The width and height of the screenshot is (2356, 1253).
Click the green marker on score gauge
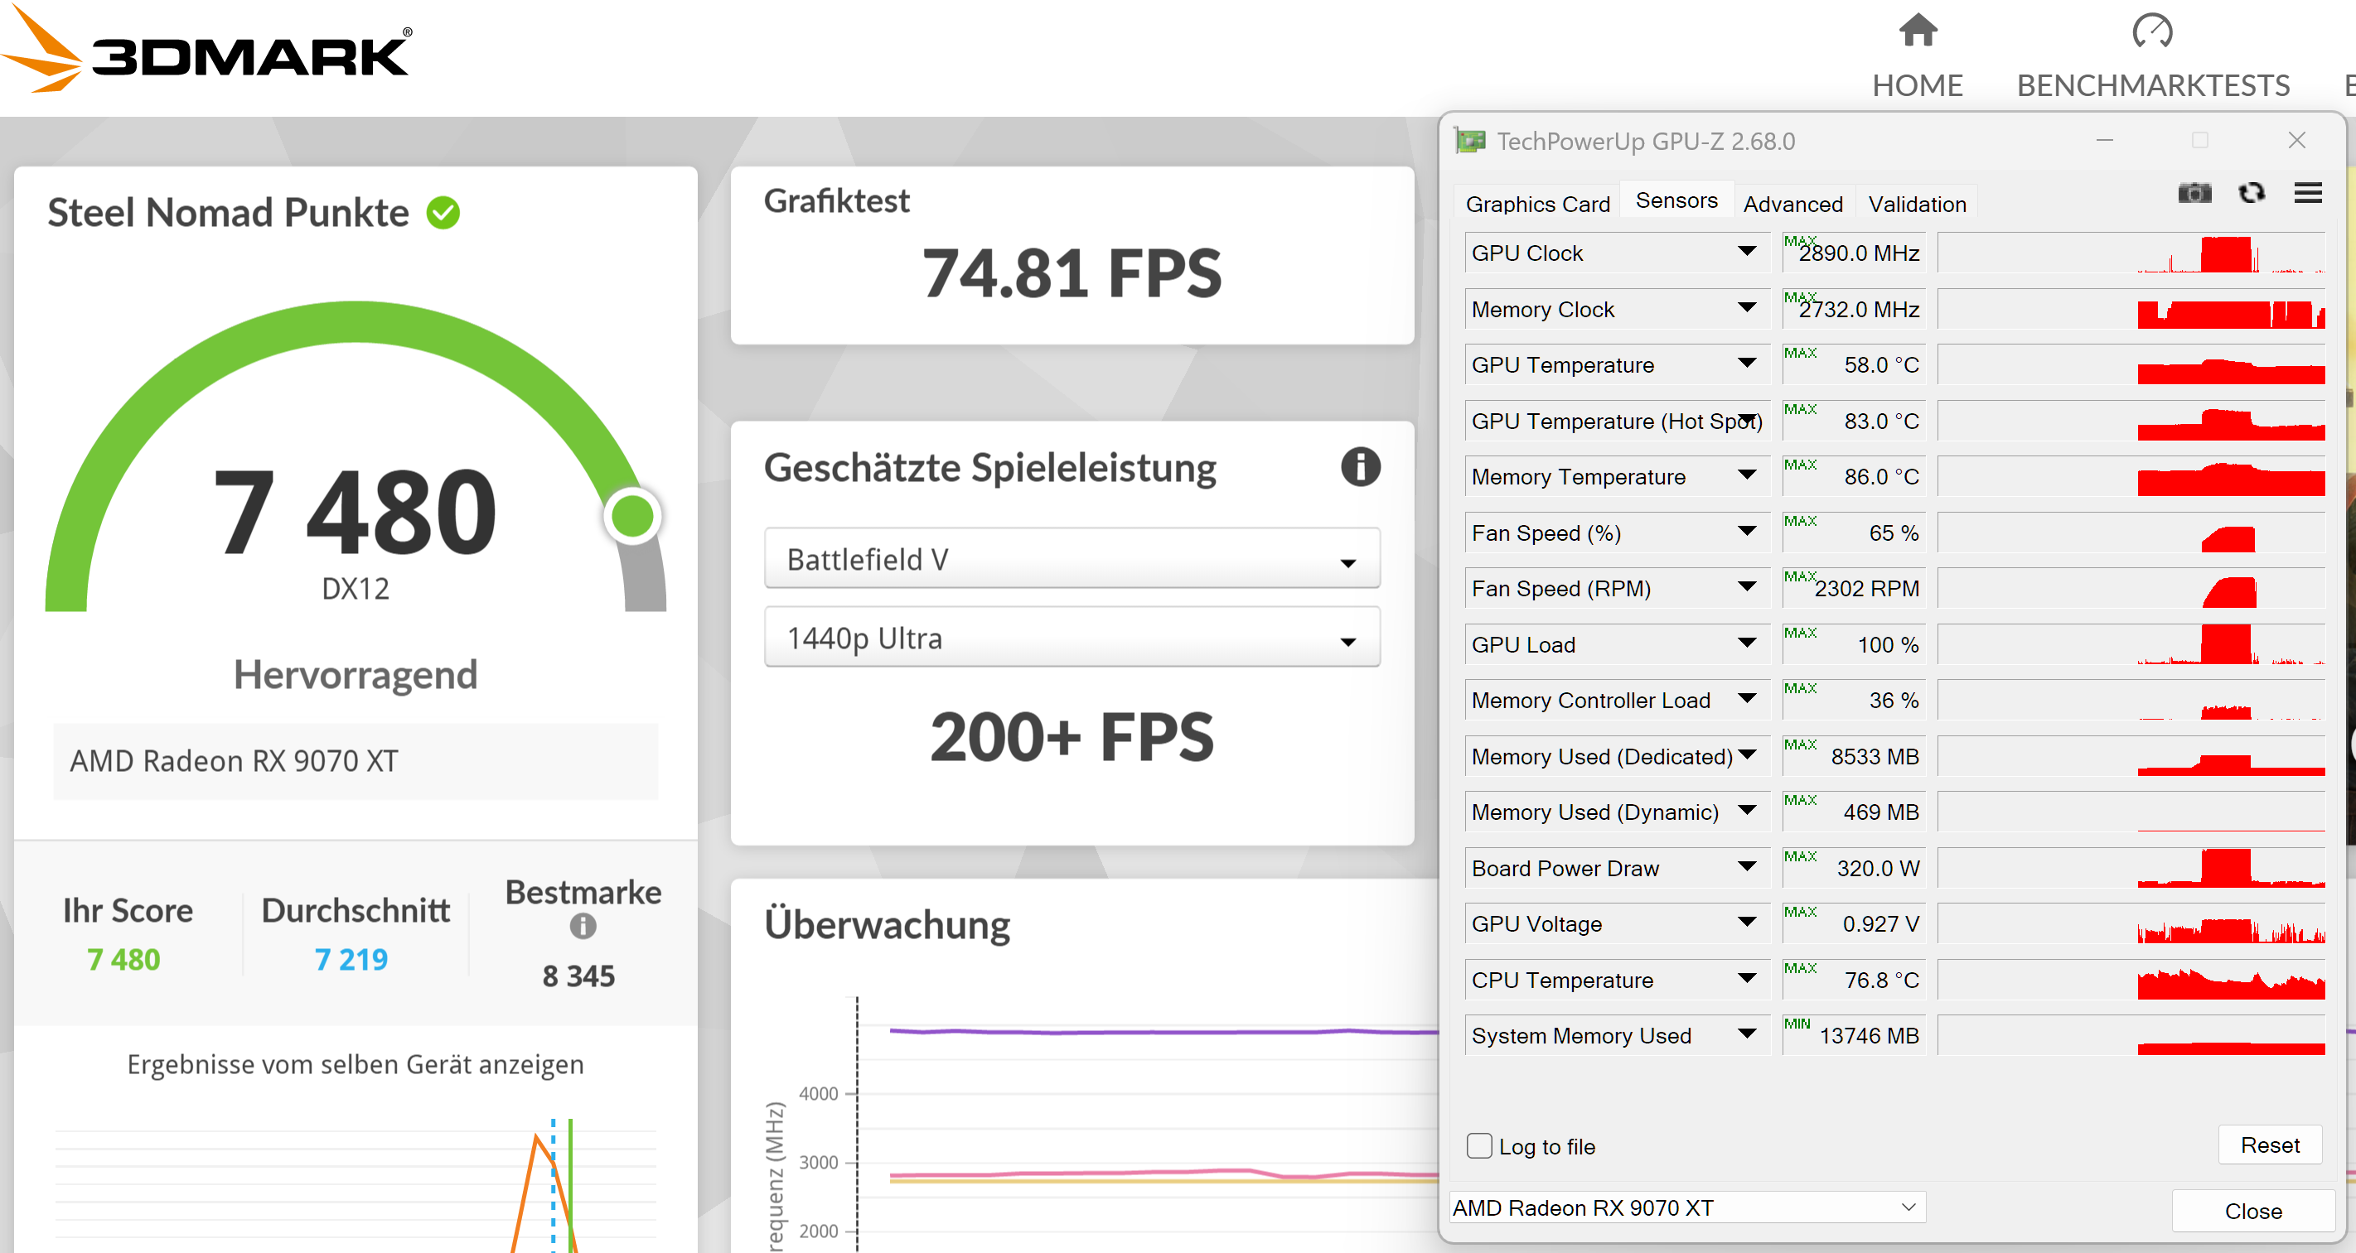[x=632, y=518]
